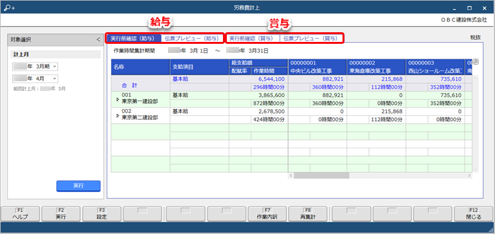Click the 735,610 cell in 001 row
The width and height of the screenshot is (495, 234).
(x=450, y=95)
